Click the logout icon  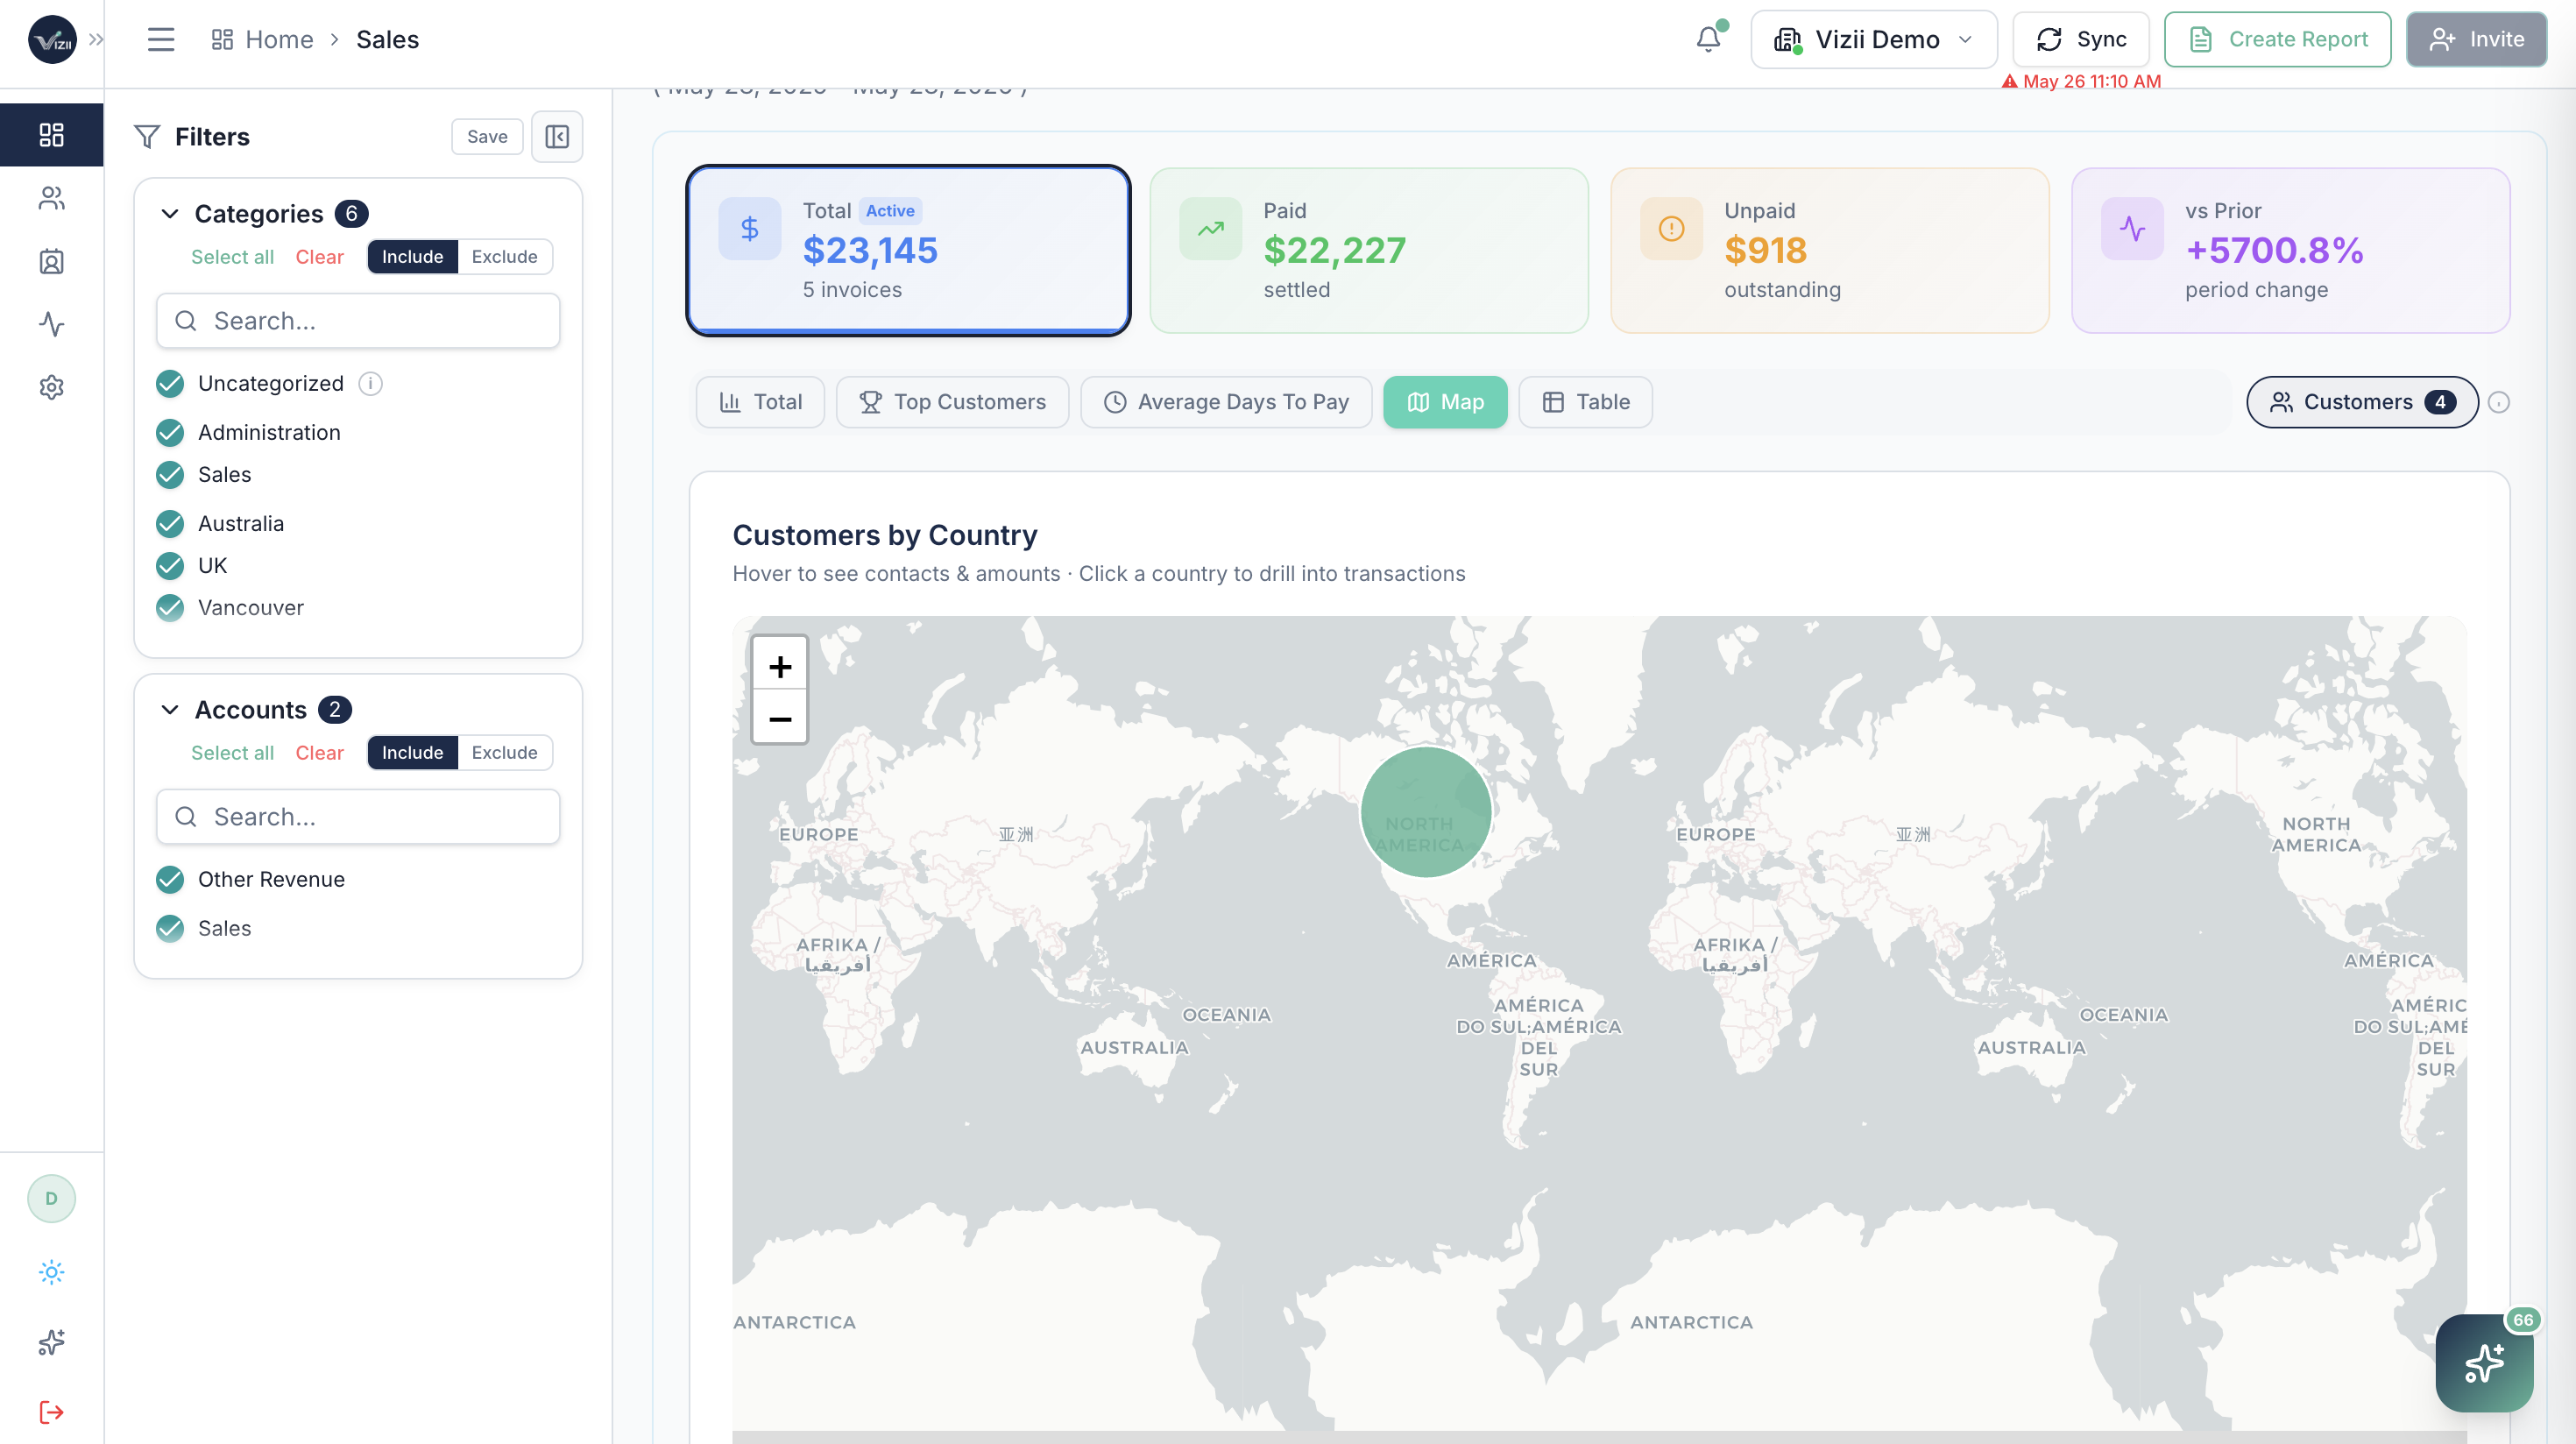pos(52,1412)
